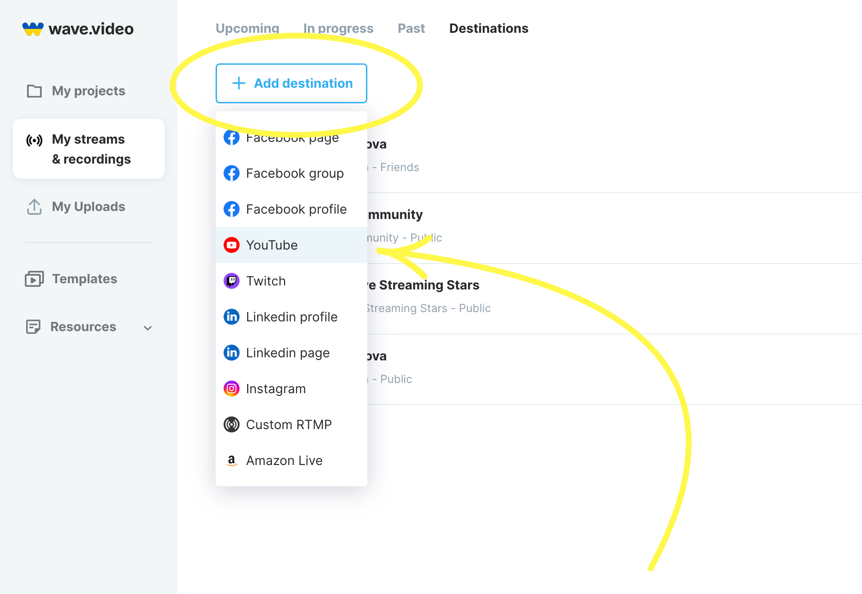Select the Destinations tab

click(489, 28)
